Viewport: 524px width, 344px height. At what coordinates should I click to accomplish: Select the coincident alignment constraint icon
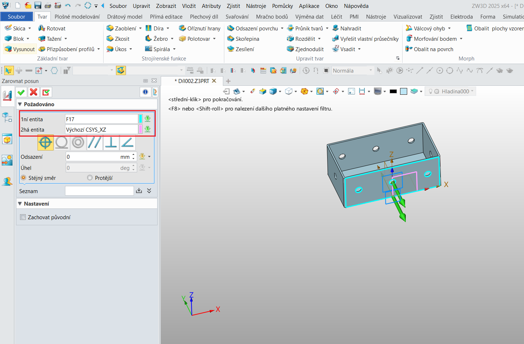45,142
